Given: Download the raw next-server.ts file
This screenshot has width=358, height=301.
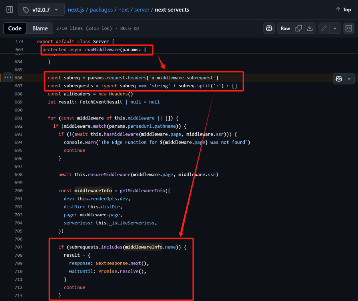Looking at the screenshot, I should coord(310,28).
